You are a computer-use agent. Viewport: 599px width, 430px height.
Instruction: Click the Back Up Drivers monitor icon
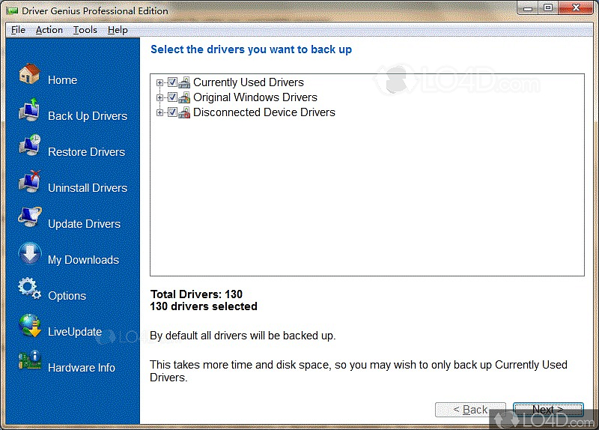click(29, 109)
